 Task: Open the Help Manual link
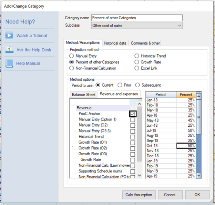coord(28,63)
